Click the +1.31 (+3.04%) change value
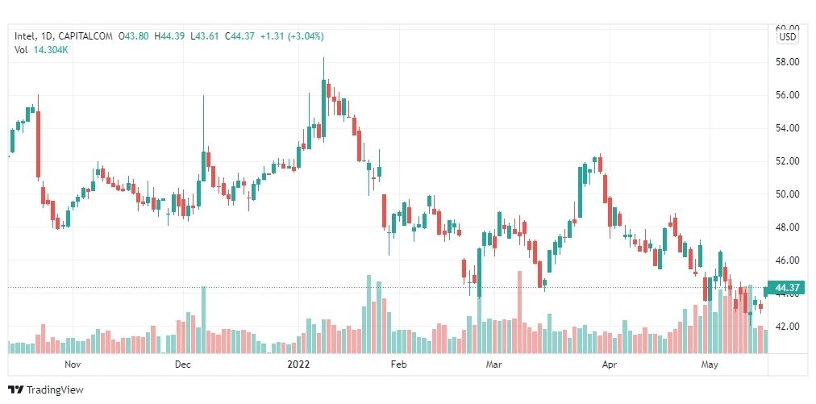This screenshot has height=404, width=816. coord(292,36)
